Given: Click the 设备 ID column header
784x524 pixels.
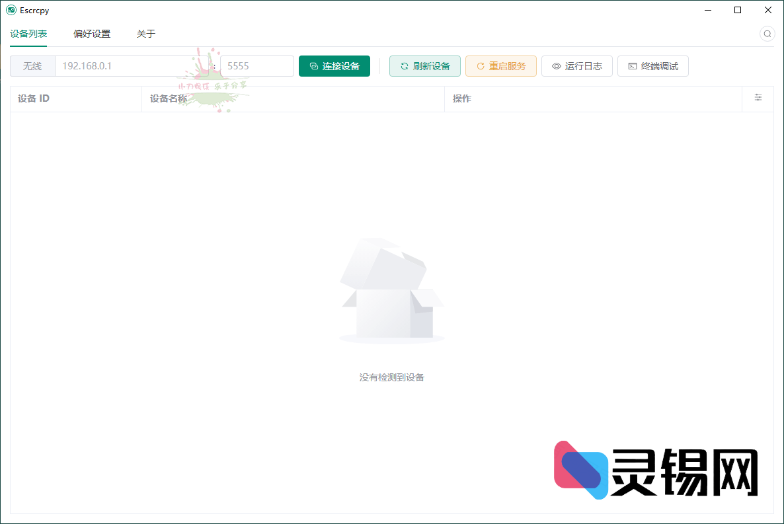Looking at the screenshot, I should point(34,98).
